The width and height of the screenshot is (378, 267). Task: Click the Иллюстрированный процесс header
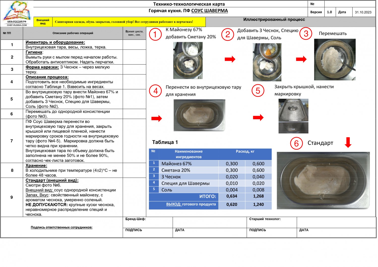click(x=274, y=19)
